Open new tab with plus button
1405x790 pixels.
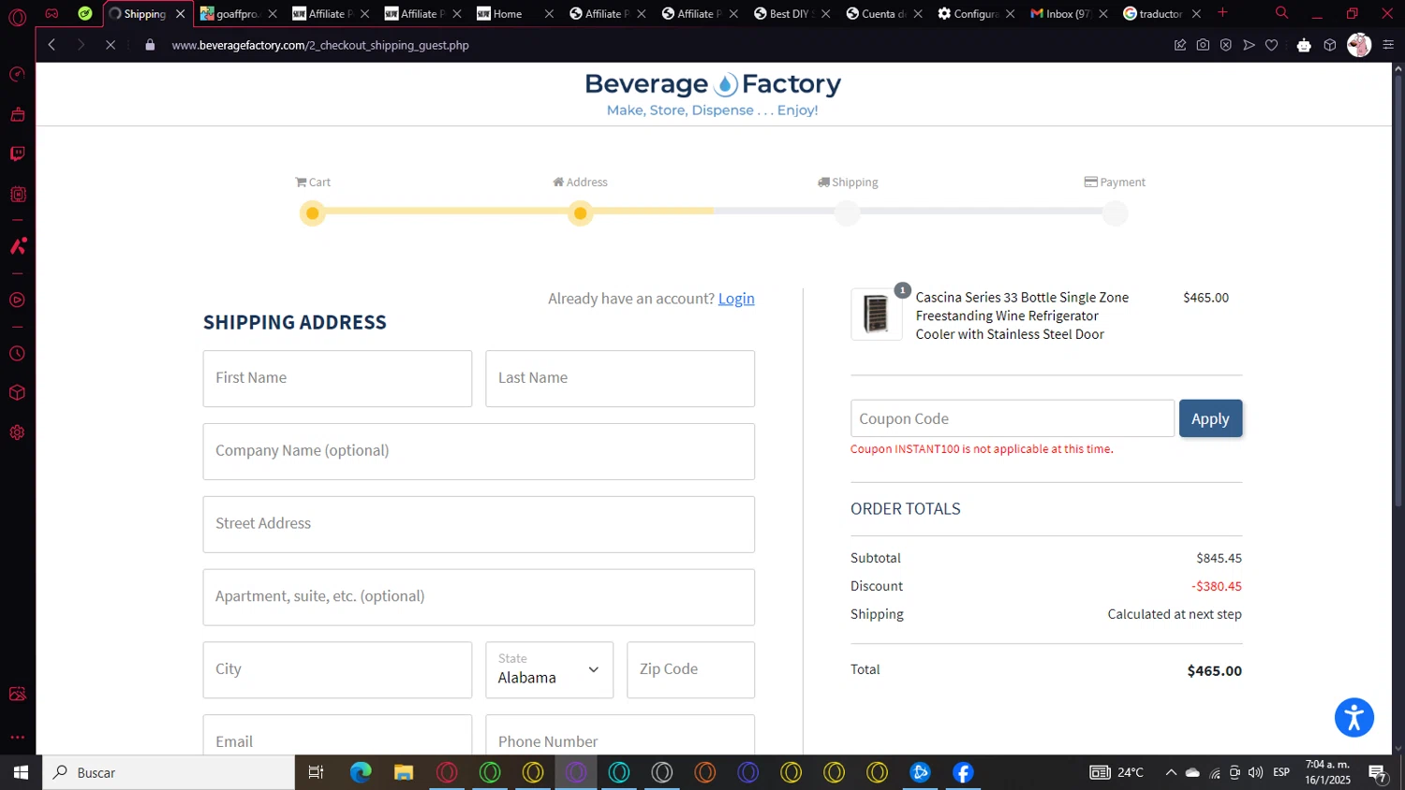coord(1222,13)
